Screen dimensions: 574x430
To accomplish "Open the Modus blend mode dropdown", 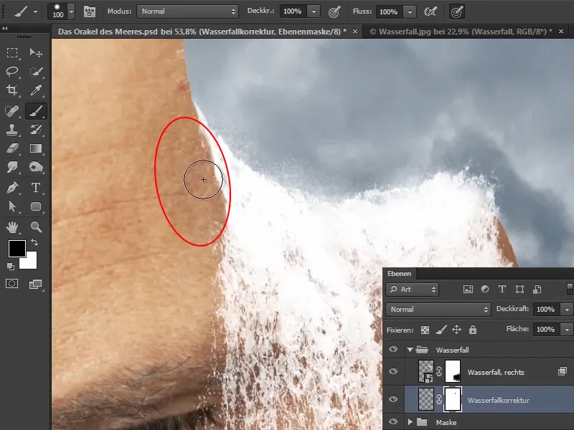I will click(187, 11).
